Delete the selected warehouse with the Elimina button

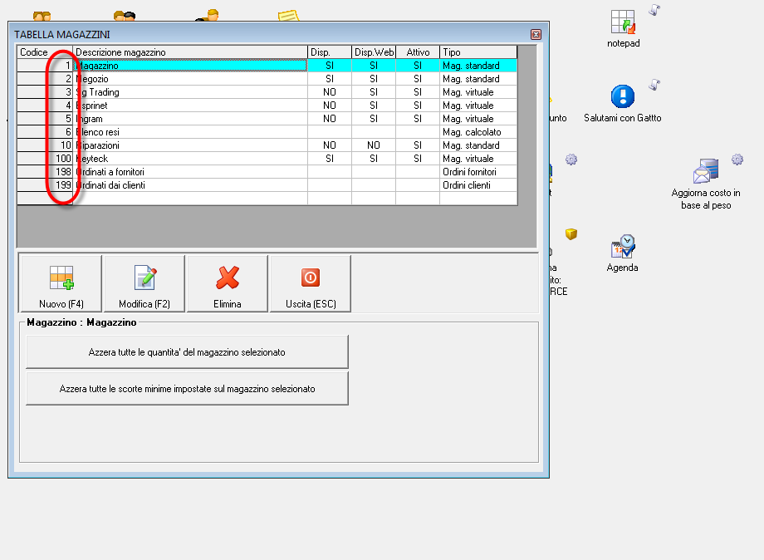(x=227, y=283)
